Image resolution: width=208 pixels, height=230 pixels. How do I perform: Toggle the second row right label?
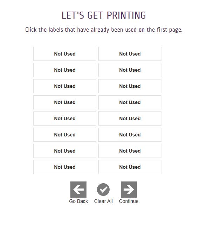pos(130,70)
